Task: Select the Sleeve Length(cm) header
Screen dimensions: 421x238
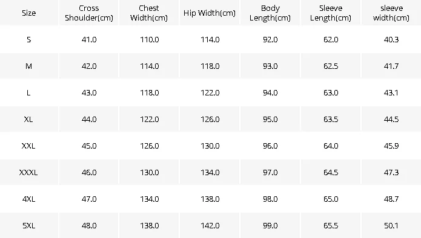Action: (331, 13)
